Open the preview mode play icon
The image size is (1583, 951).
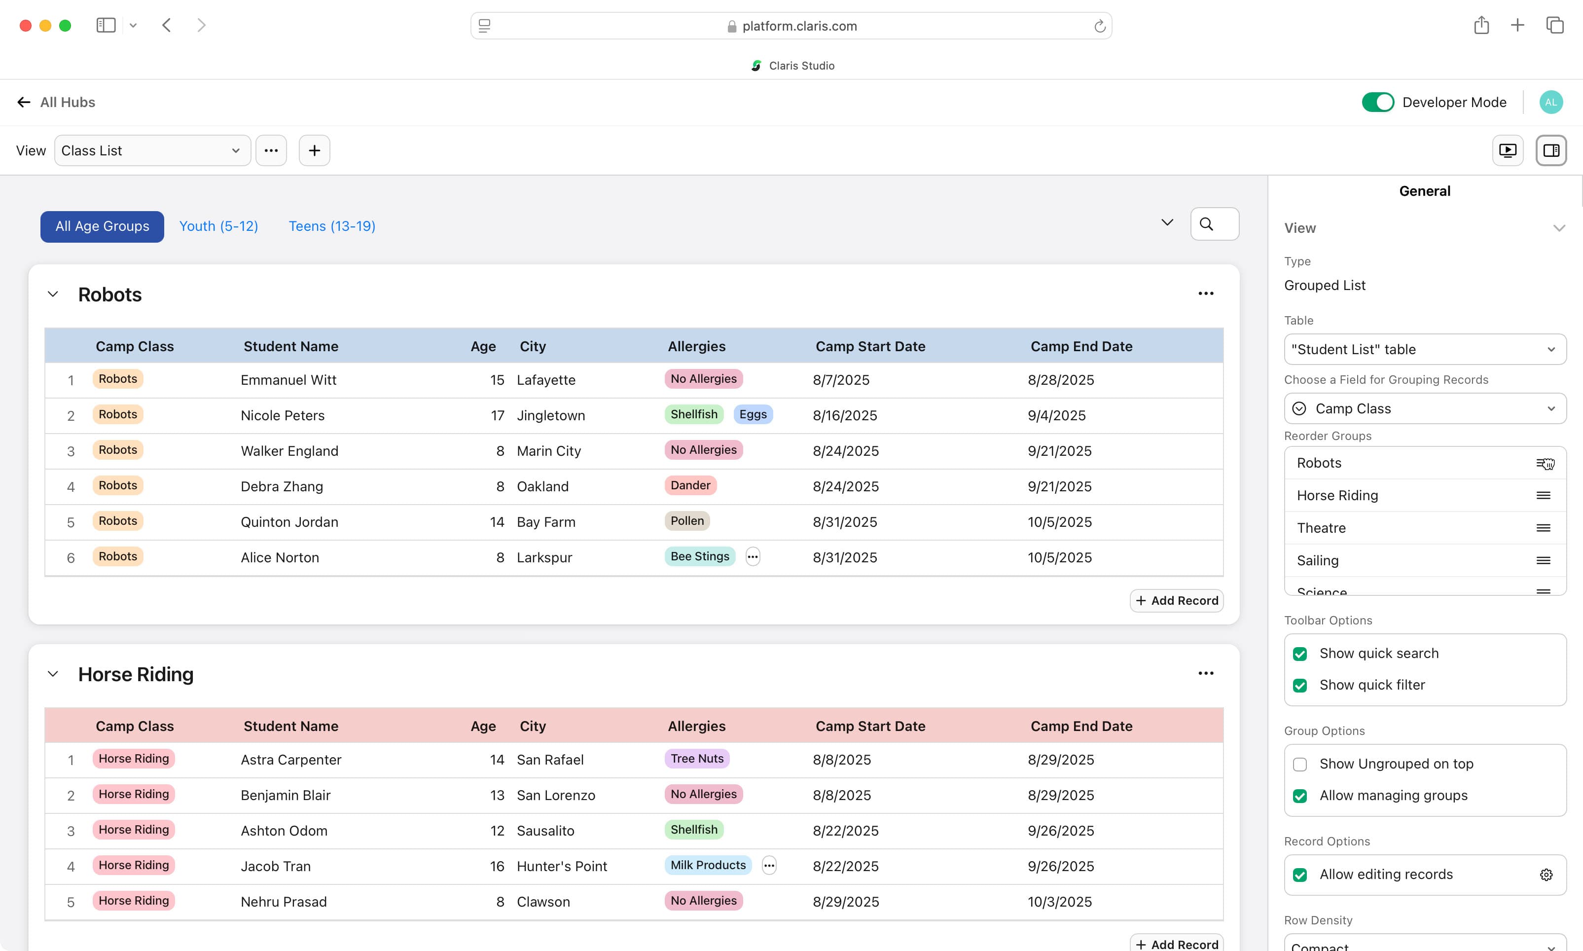tap(1508, 150)
